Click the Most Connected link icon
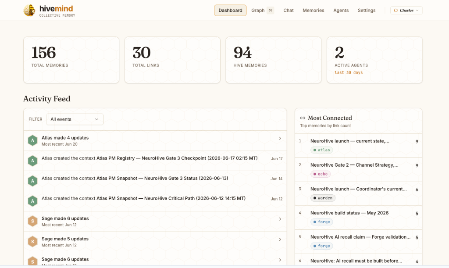This screenshot has height=268, width=449. (x=303, y=118)
